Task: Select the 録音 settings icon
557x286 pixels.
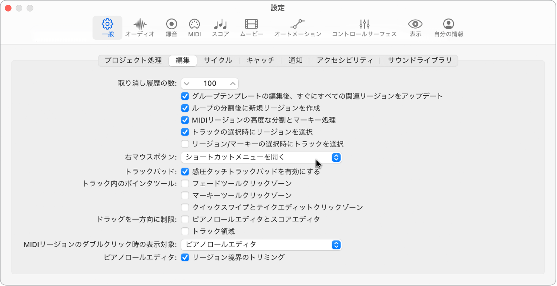Action: tap(171, 27)
